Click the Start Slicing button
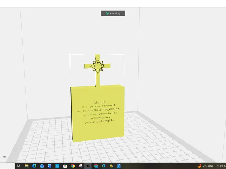 tap(113, 13)
